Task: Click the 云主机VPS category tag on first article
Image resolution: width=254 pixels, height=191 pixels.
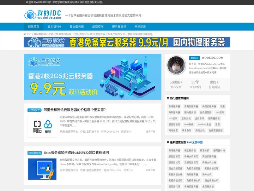Action: tap(35, 110)
